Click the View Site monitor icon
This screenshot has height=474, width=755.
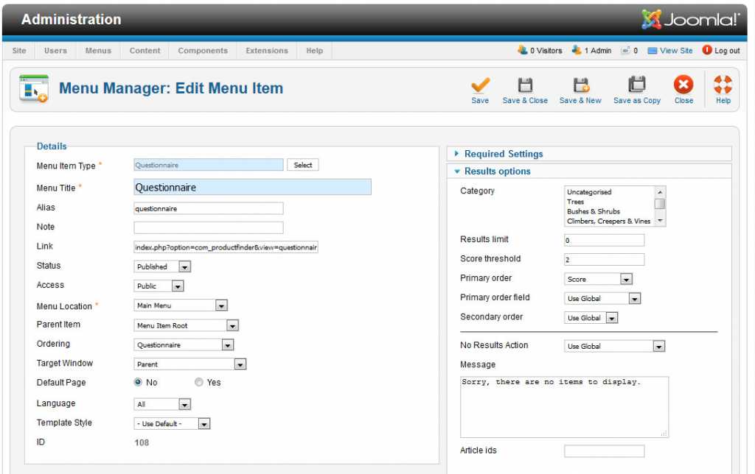(653, 51)
